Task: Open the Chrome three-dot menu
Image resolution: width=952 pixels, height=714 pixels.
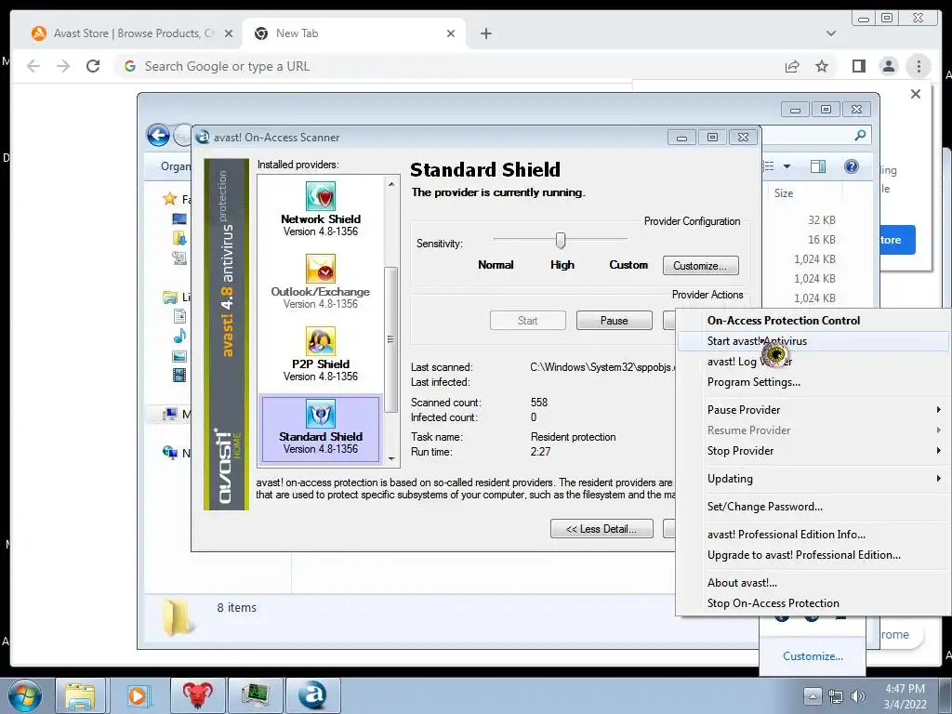Action: click(919, 66)
